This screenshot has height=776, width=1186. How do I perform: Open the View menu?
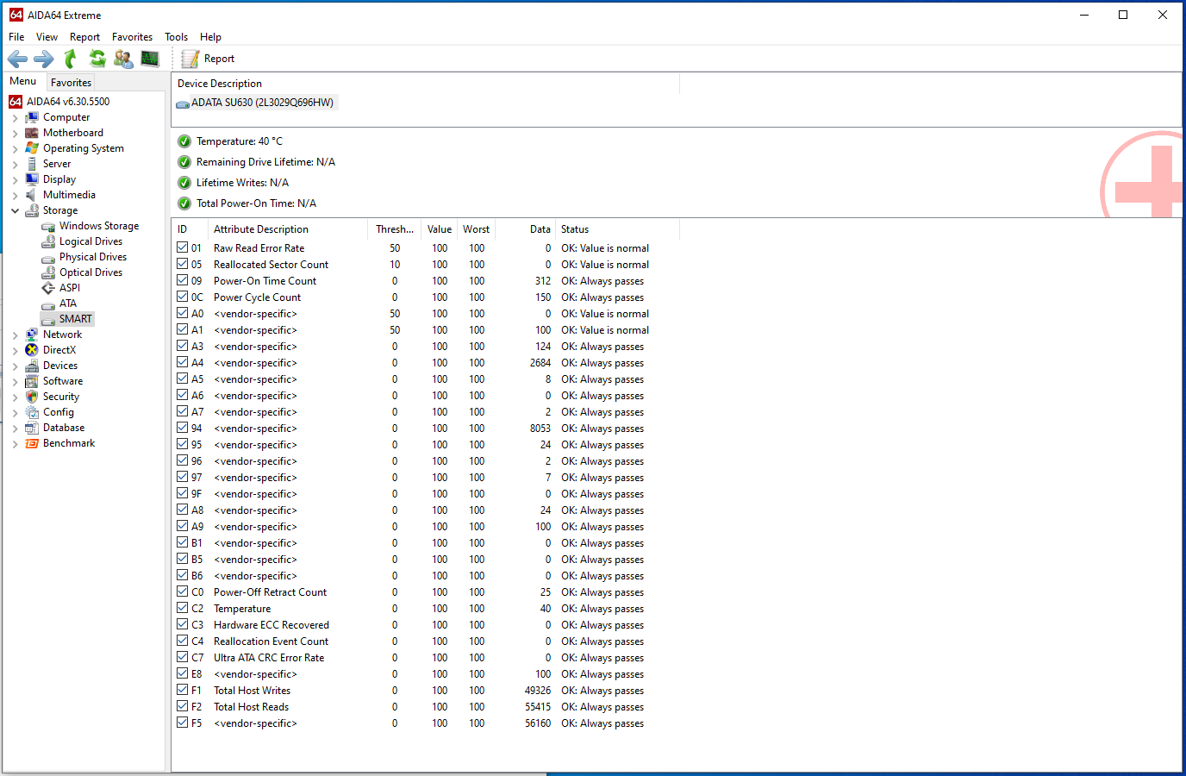tap(47, 37)
